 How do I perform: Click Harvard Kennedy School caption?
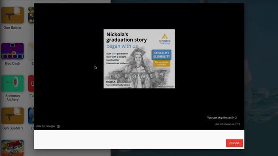tap(118, 85)
